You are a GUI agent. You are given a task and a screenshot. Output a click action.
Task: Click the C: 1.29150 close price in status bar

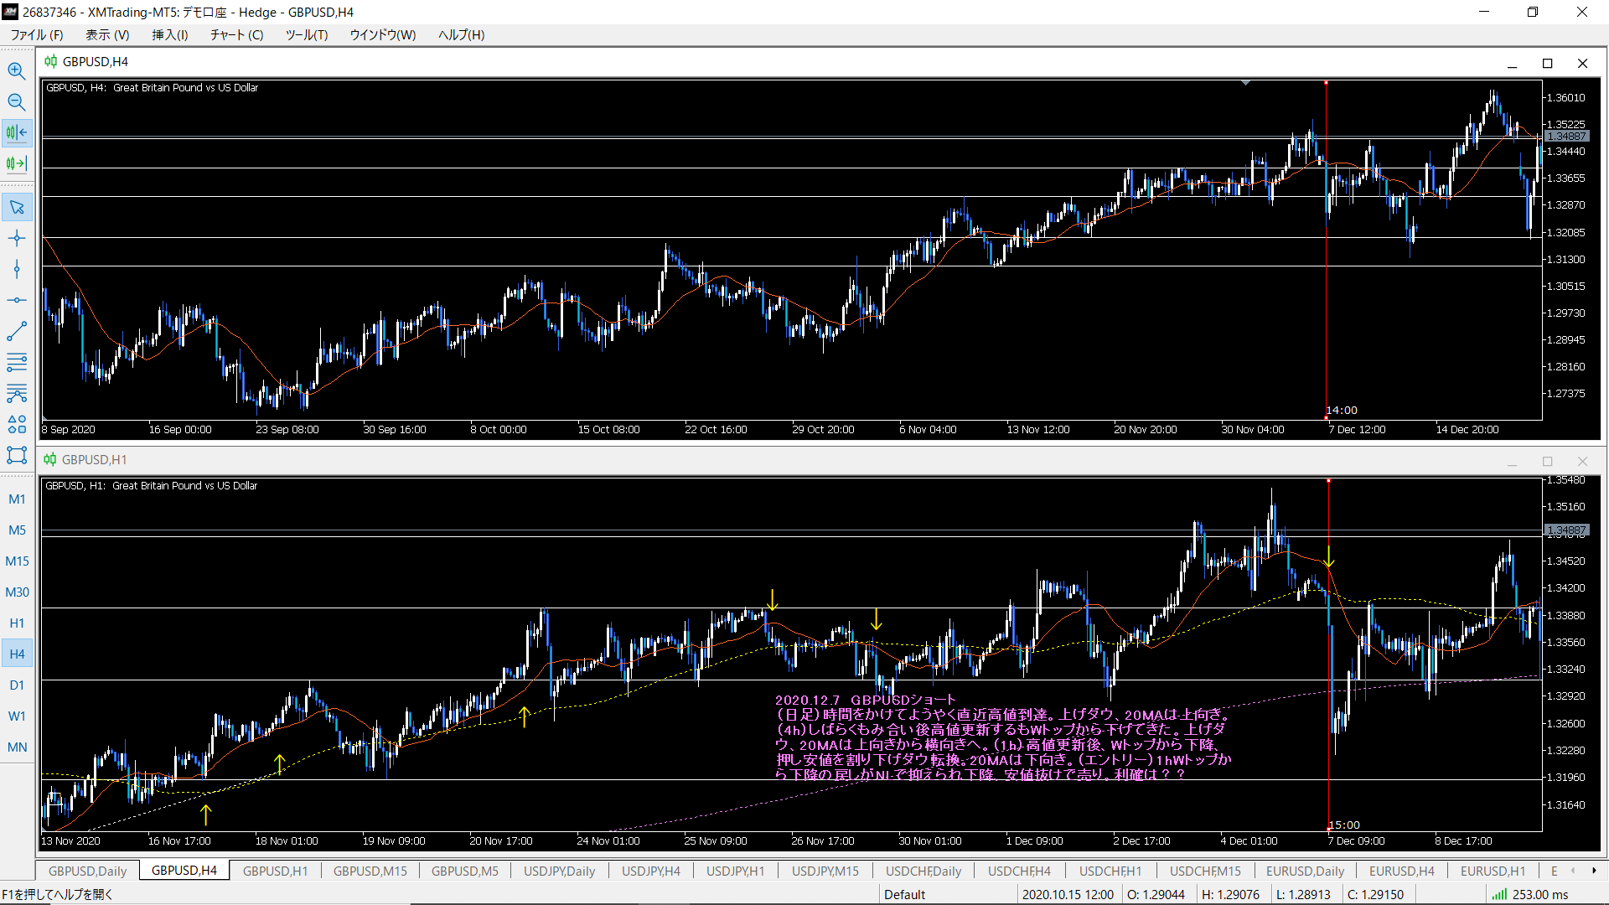click(1375, 894)
